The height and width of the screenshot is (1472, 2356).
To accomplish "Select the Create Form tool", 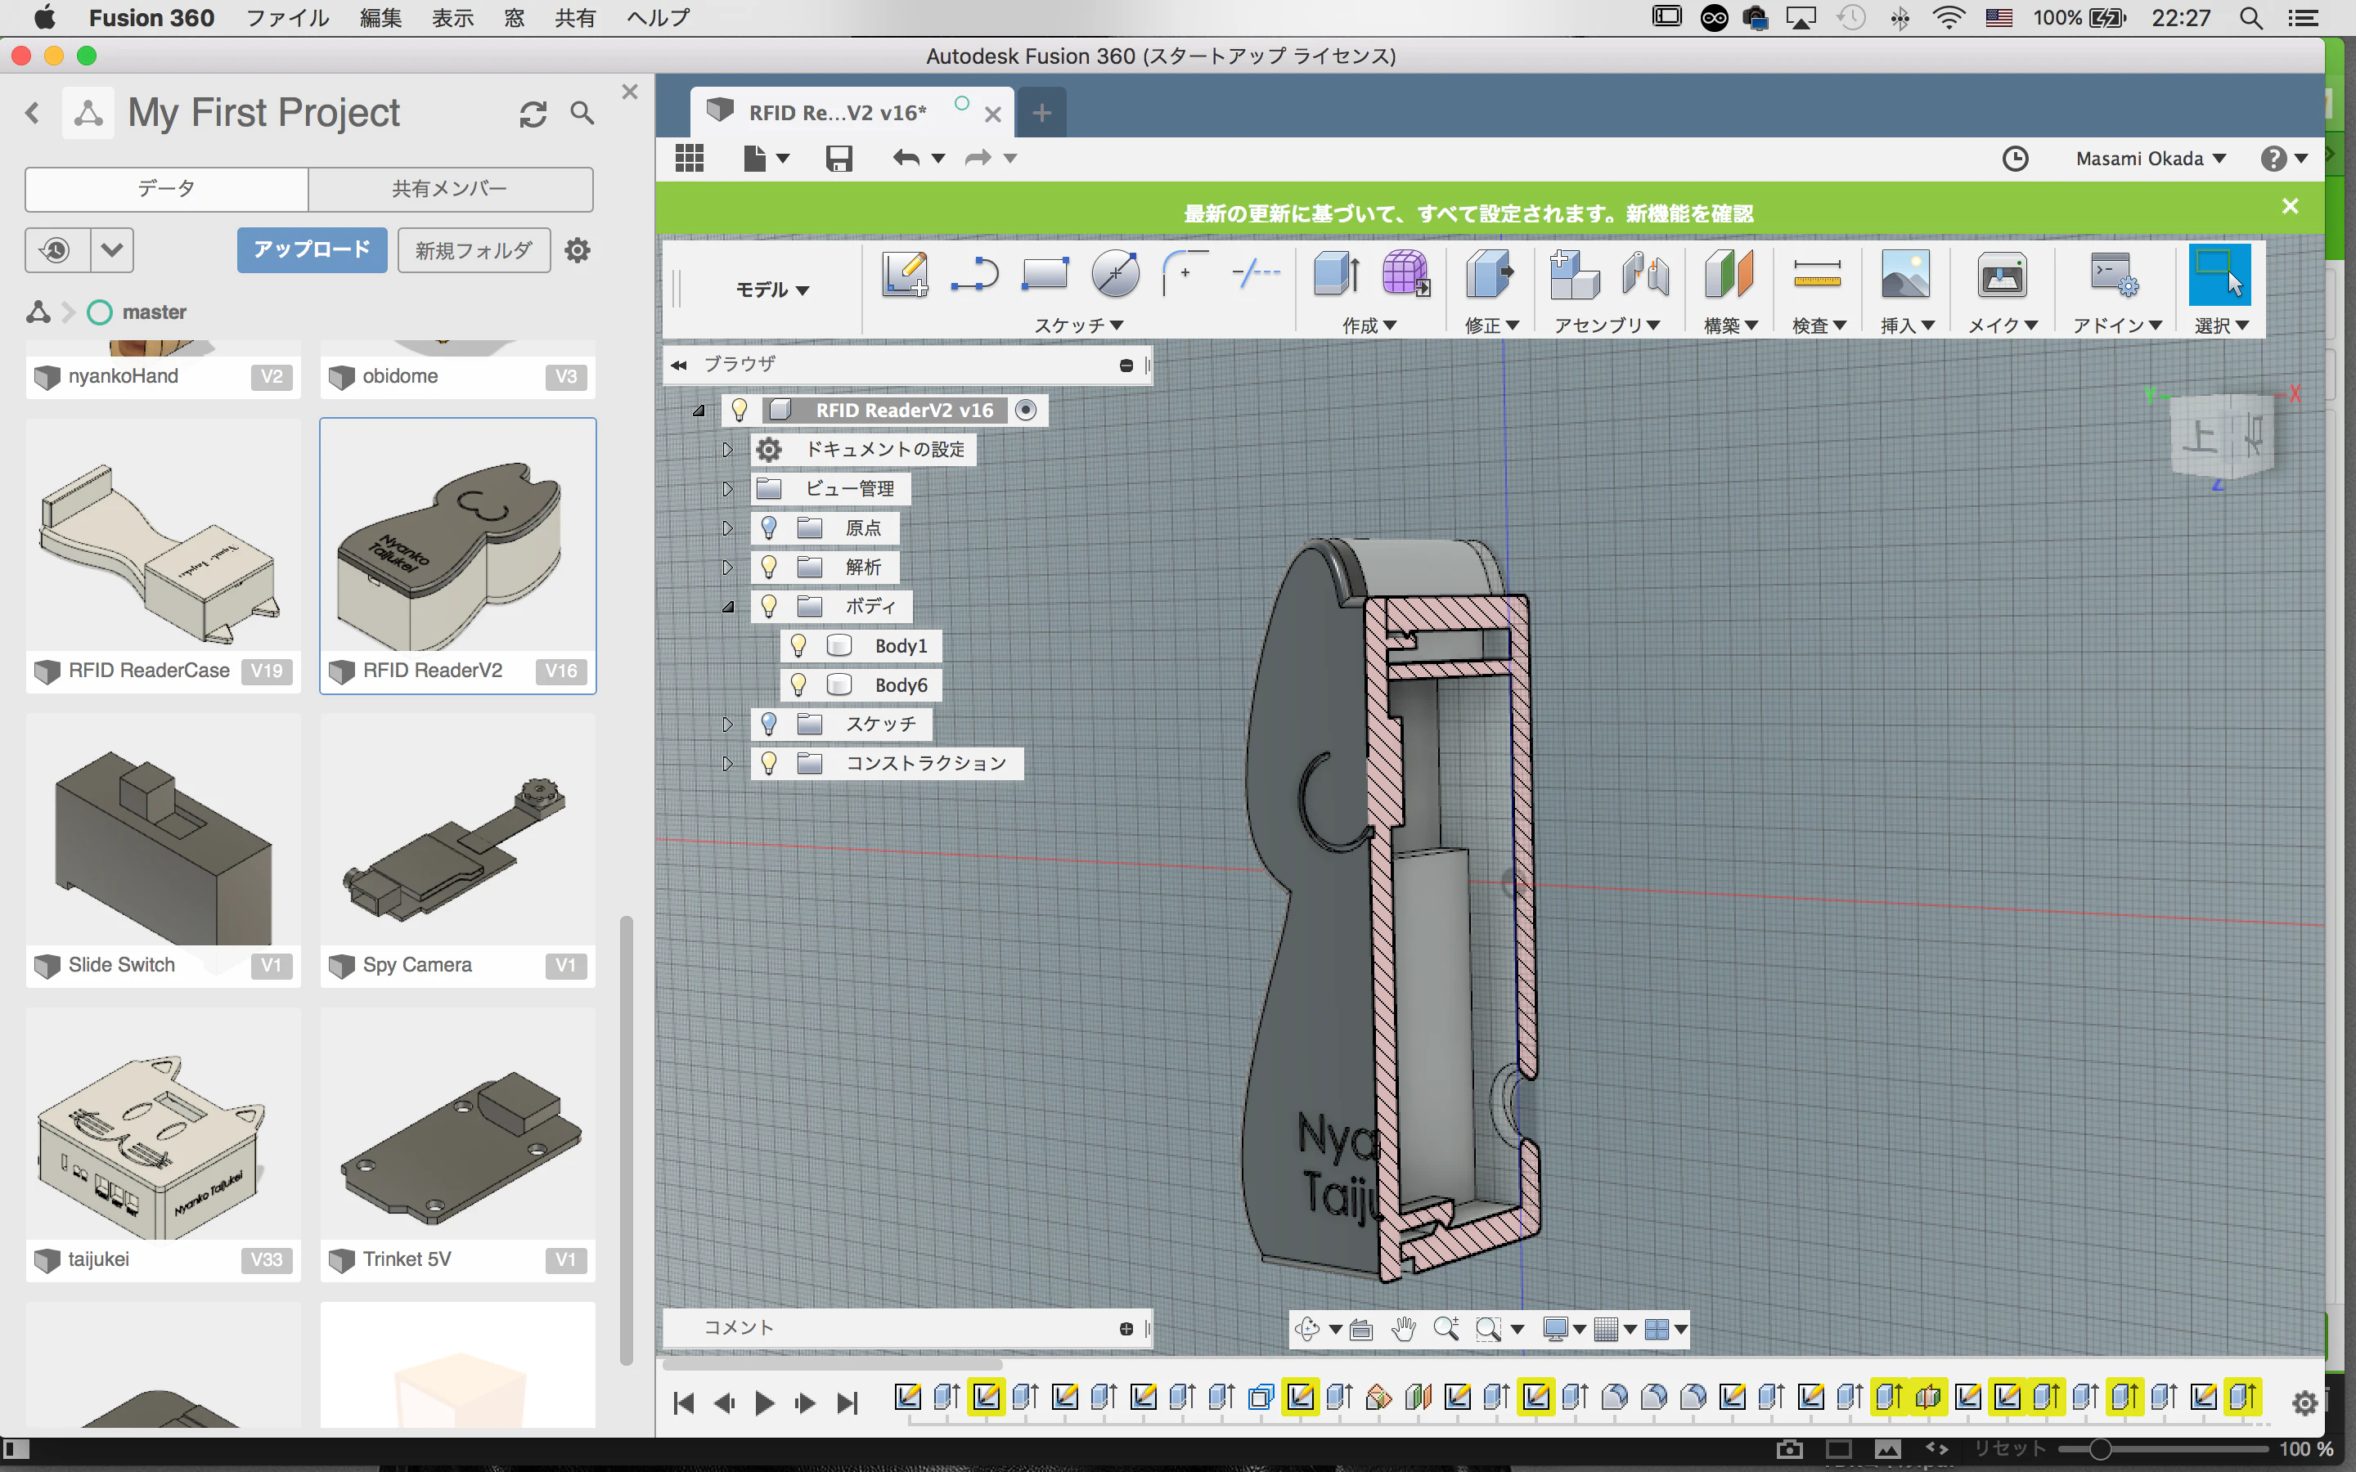I will (1405, 274).
